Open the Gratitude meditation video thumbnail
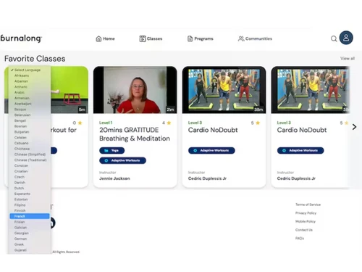Image resolution: width=362 pixels, height=272 pixels. click(x=135, y=90)
